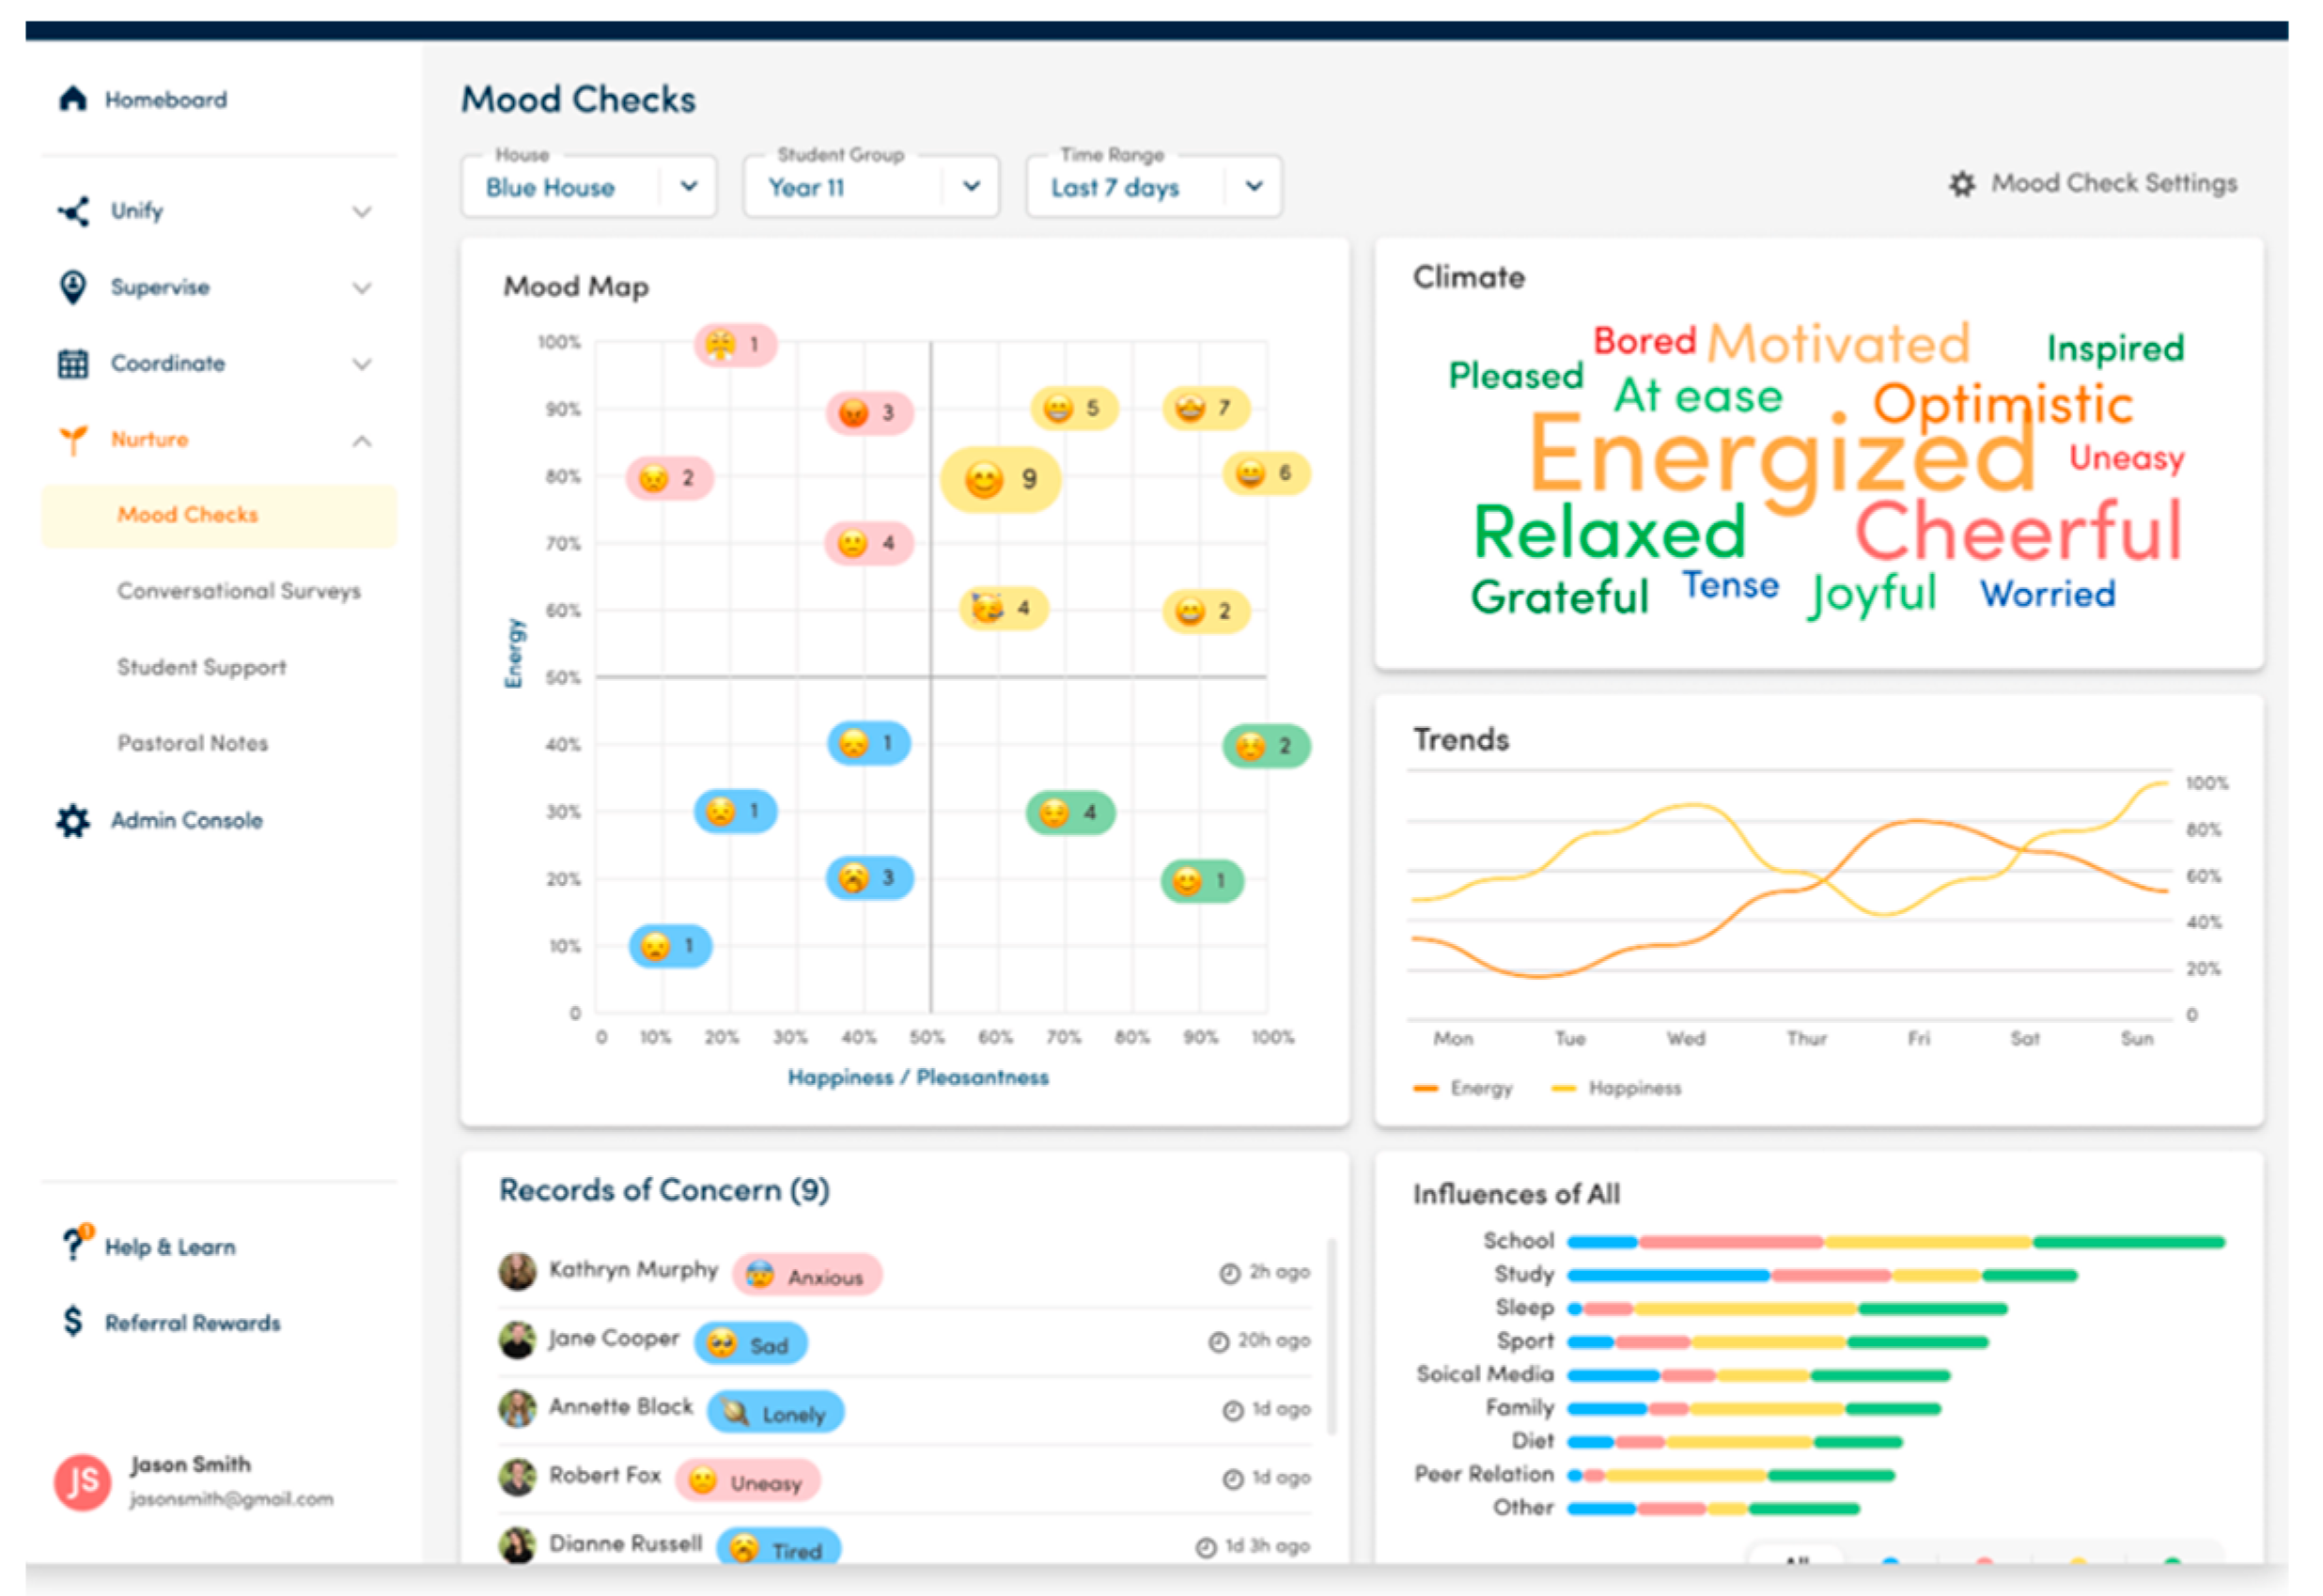Click the Nurture sprout icon
The height and width of the screenshot is (1596, 2323).
point(73,440)
